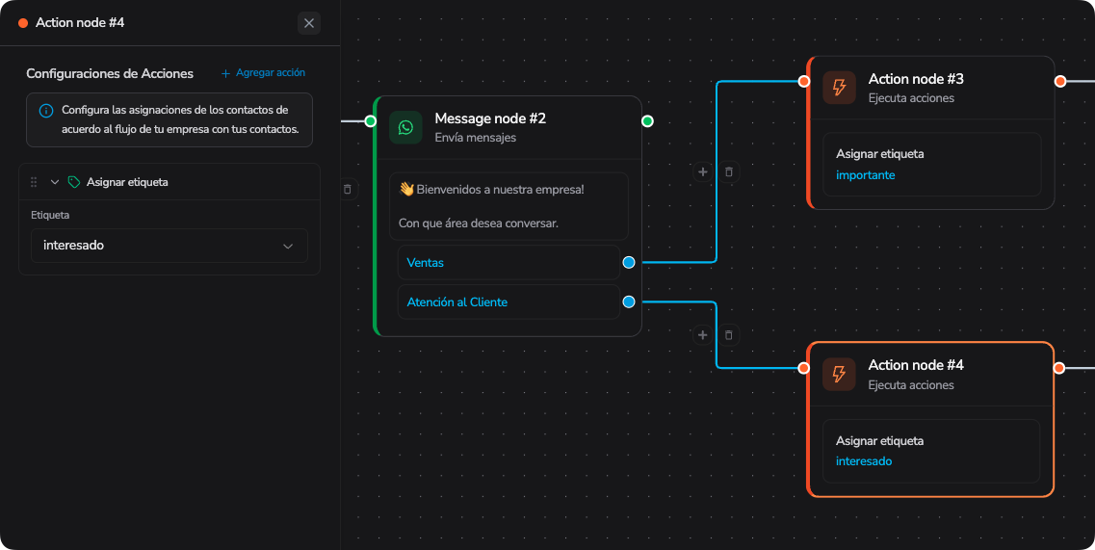
Task: Click trash icon on Atención al Cliente connection
Action: click(728, 335)
